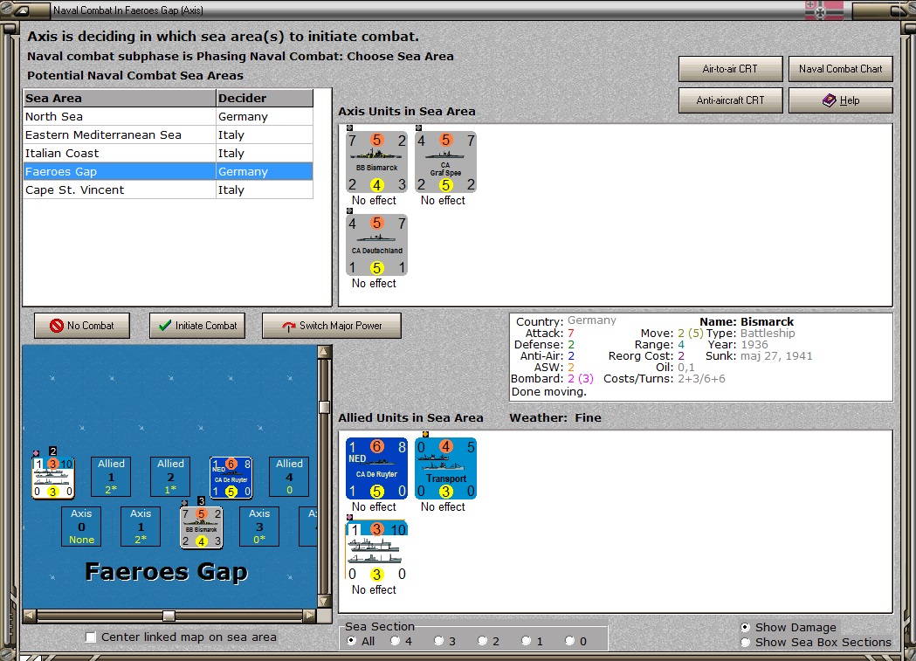Select the Allied Transport unit counter
The width and height of the screenshot is (916, 661).
445,468
